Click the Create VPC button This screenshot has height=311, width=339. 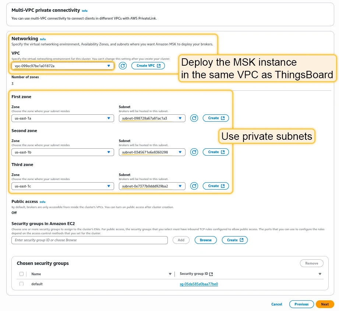[148, 66]
